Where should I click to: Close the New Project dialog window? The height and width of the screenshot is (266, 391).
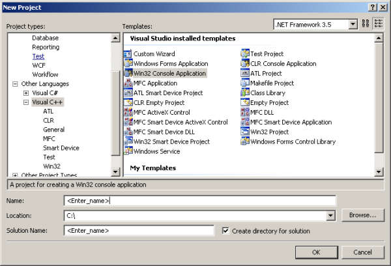[x=383, y=7]
